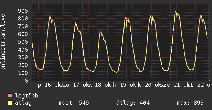Viewport: 212px width, 110px height.
Task: Click the 0 y-axis label
Action: tap(26, 81)
